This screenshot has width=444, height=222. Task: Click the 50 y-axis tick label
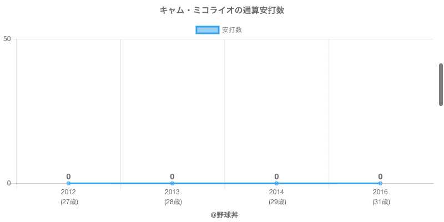tap(7, 39)
